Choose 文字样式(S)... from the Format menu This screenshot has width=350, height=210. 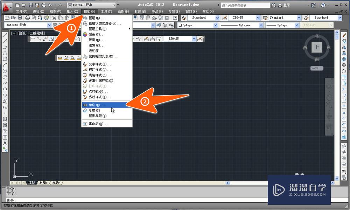click(107, 64)
